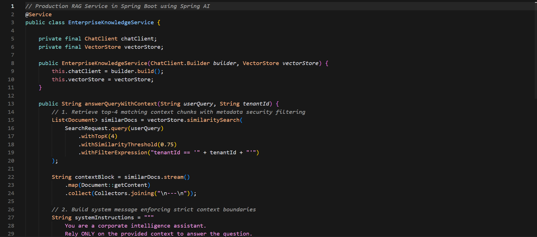Click similarDocs.stream() on line 22
537x237 pixels.
[x=157, y=177]
